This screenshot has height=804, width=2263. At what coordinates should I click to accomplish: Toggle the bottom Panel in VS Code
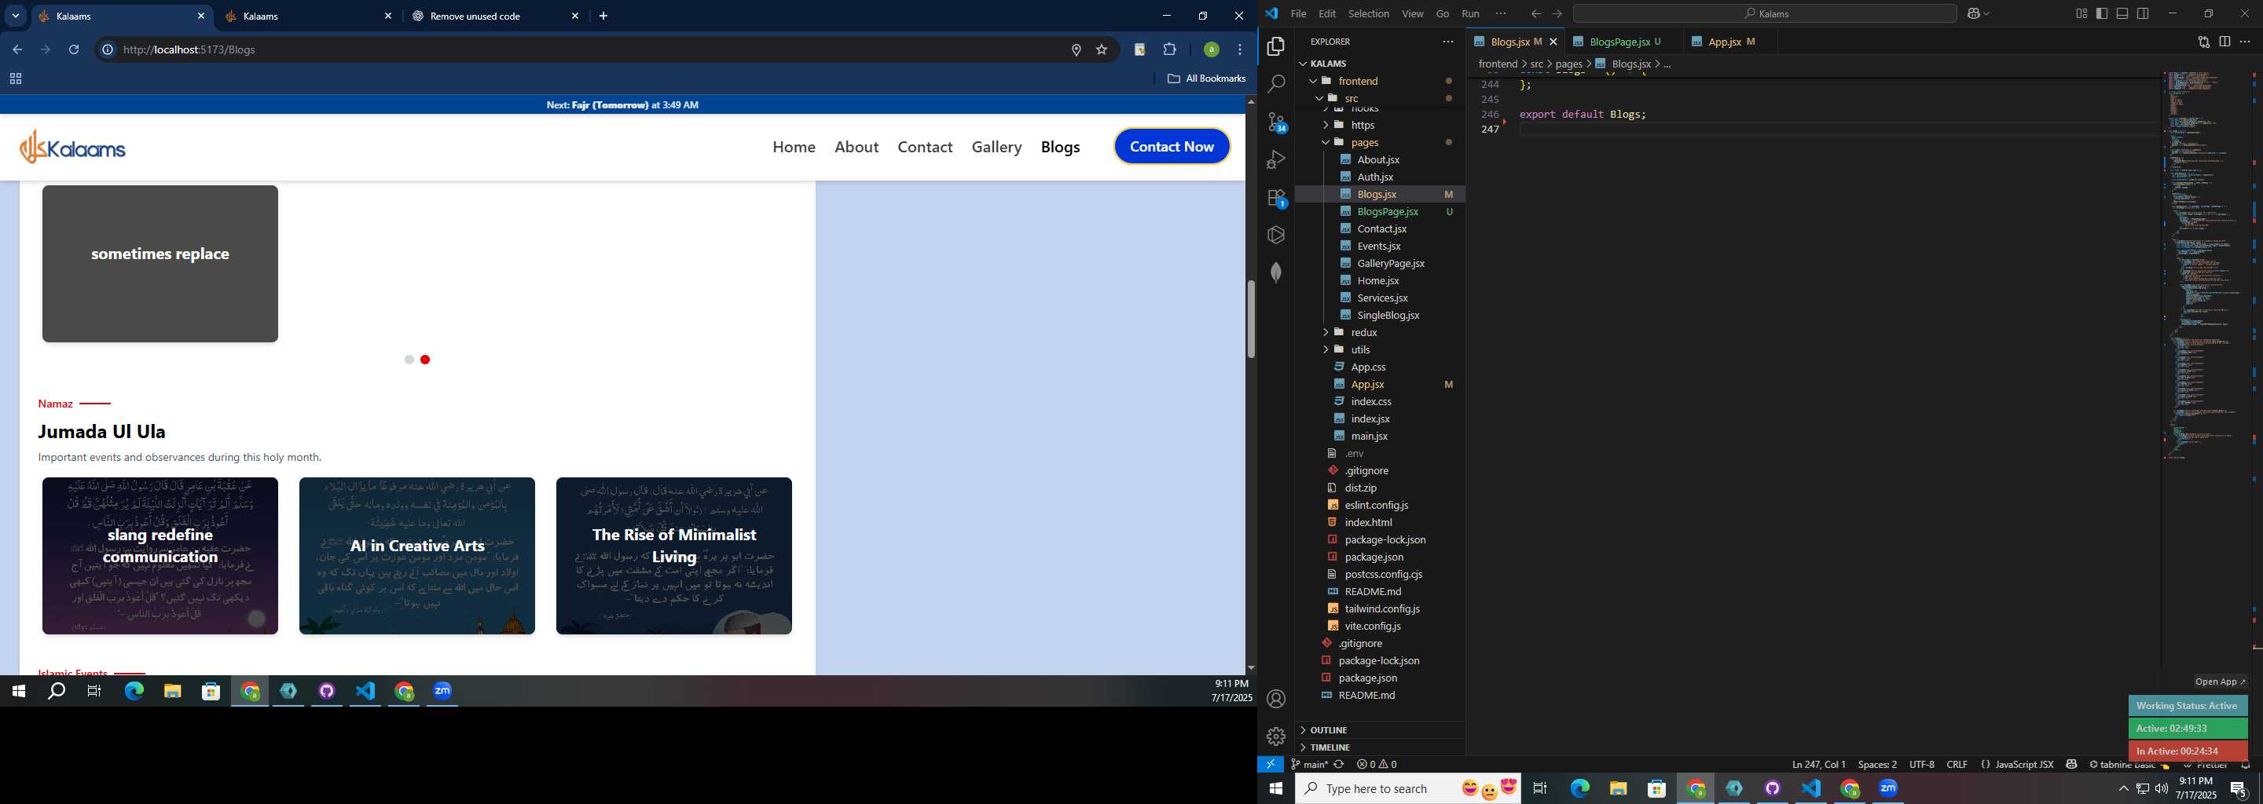(2122, 13)
